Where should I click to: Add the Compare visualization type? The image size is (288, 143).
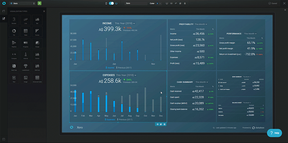pos(14,55)
